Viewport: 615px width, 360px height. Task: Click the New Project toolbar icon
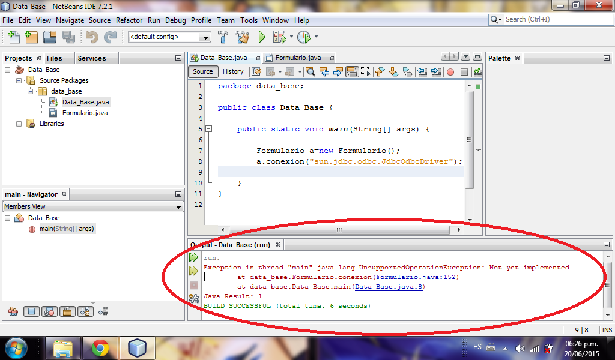pos(31,37)
